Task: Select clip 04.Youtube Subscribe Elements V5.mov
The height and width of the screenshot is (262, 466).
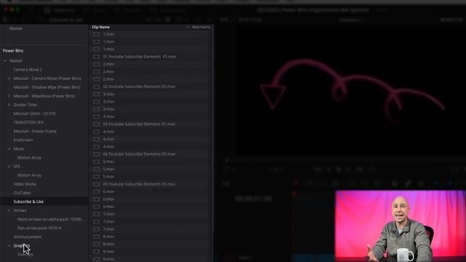Action: (x=139, y=154)
